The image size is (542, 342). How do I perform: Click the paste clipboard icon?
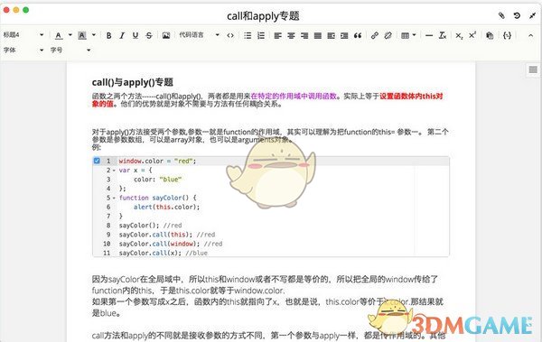pos(490,35)
